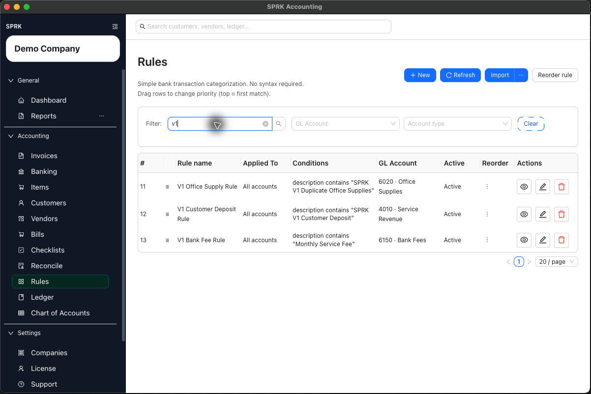Refresh the rules list

click(x=460, y=75)
